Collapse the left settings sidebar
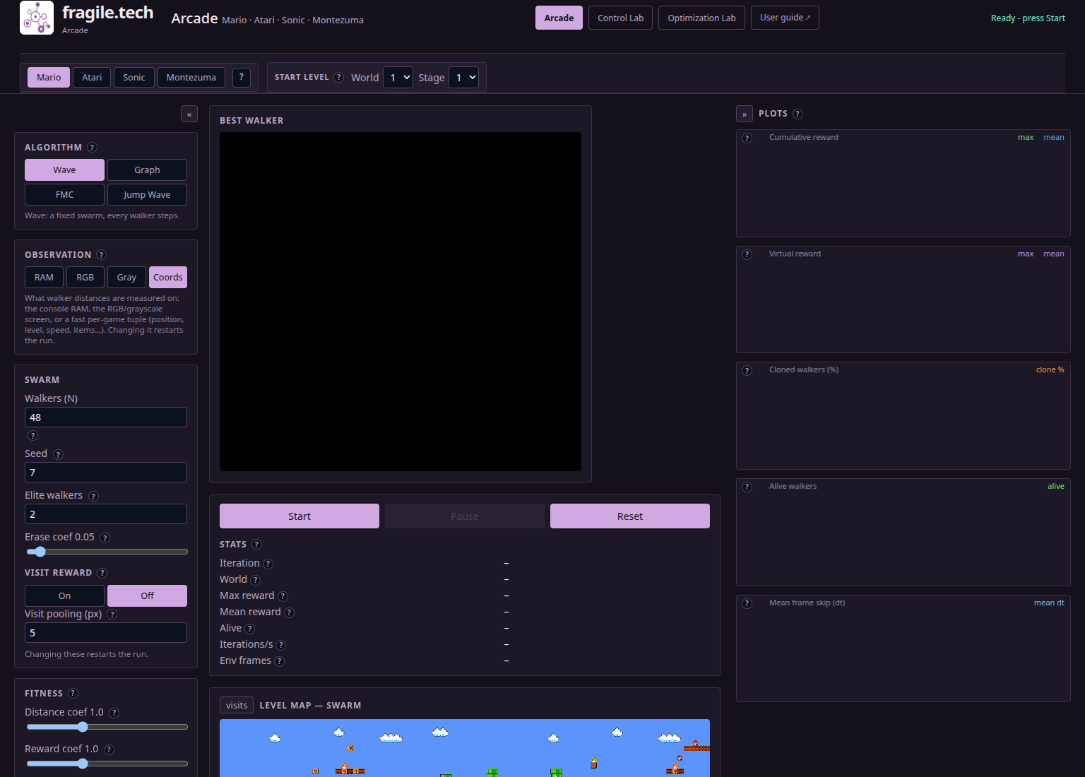This screenshot has width=1085, height=777. click(x=189, y=114)
